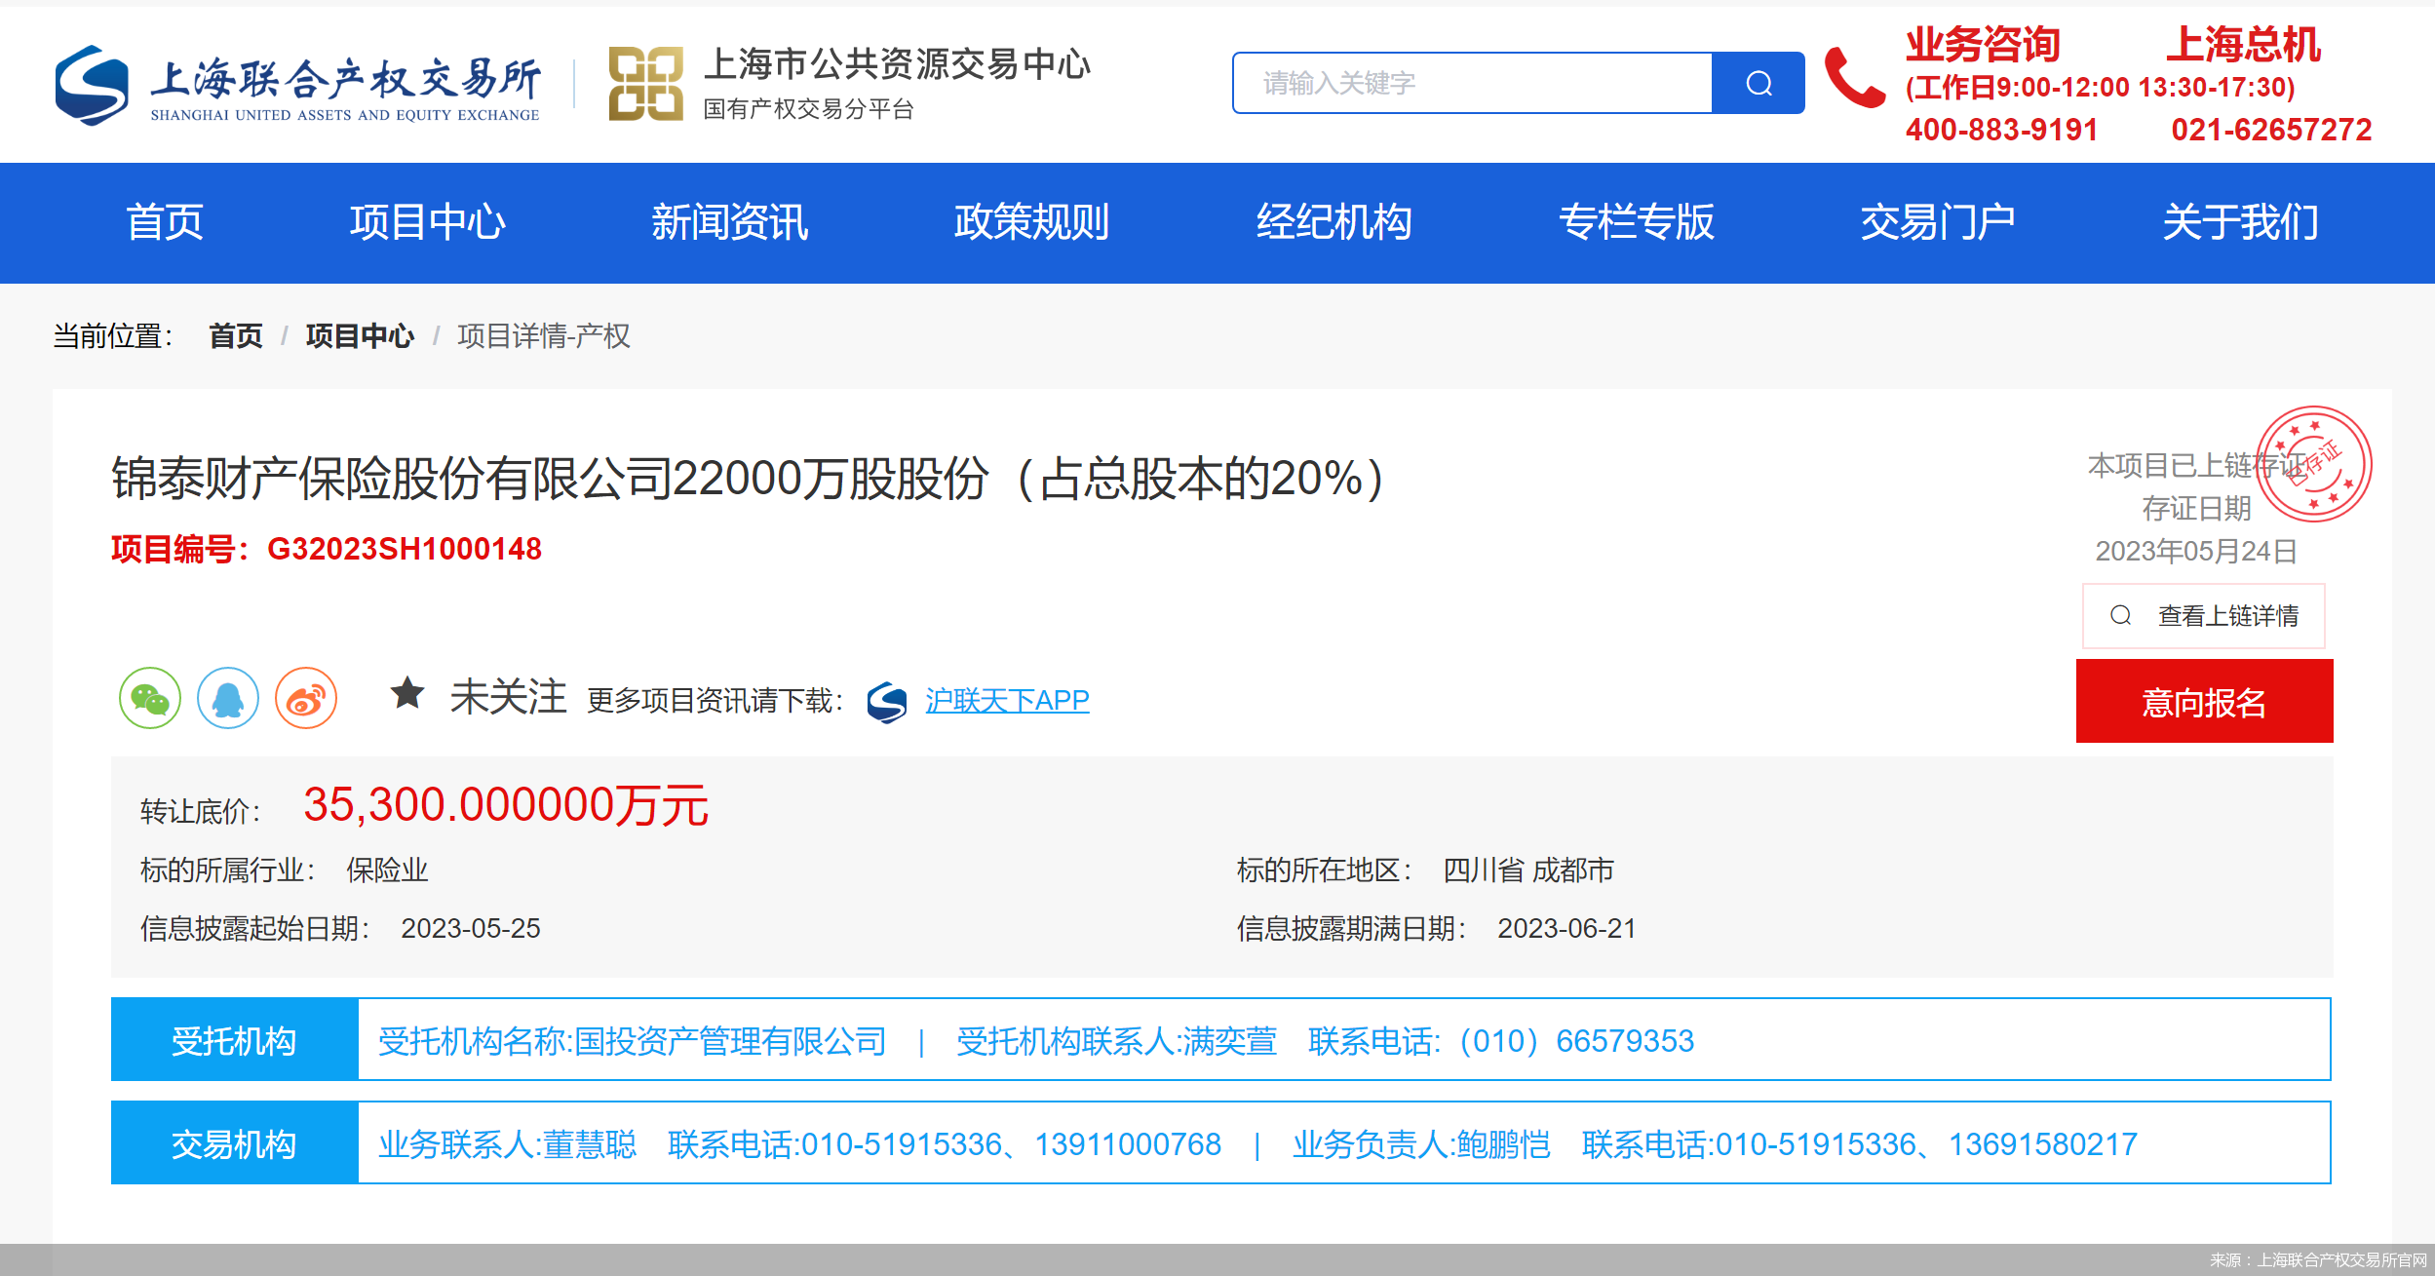The image size is (2435, 1276).
Task: Open the 项目中心 menu item
Action: [x=430, y=222]
